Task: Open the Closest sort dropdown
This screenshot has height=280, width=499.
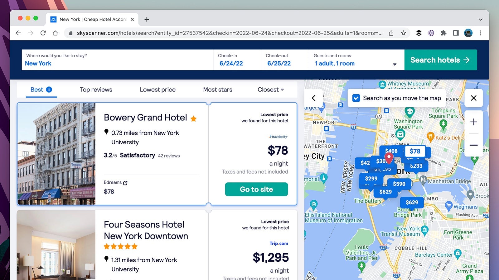Action: point(270,90)
